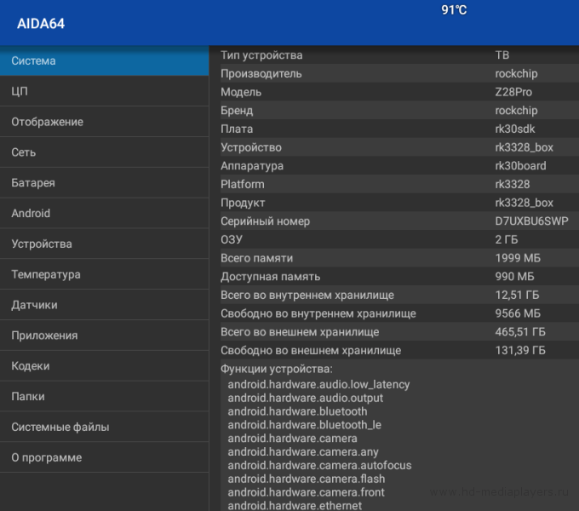Open the ЦП section
Screen dimensions: 579x511
104,91
